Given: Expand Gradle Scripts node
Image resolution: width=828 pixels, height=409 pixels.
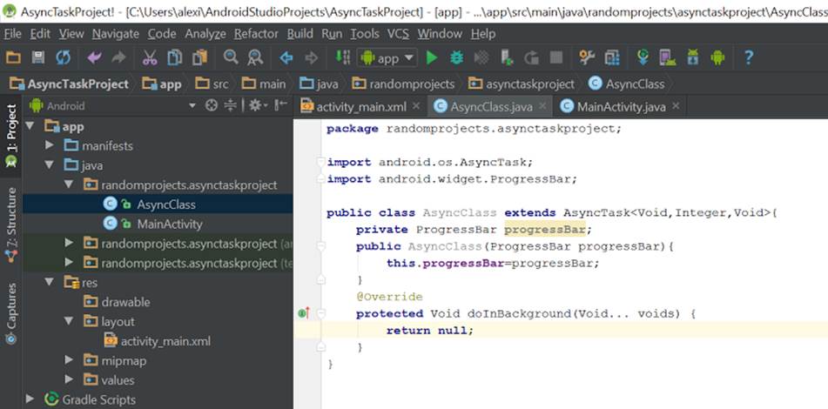Looking at the screenshot, I should 30,399.
